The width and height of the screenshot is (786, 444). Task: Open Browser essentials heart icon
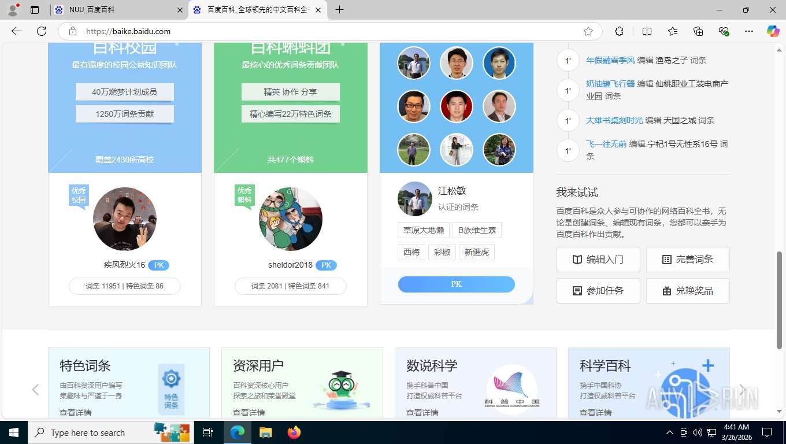[724, 31]
